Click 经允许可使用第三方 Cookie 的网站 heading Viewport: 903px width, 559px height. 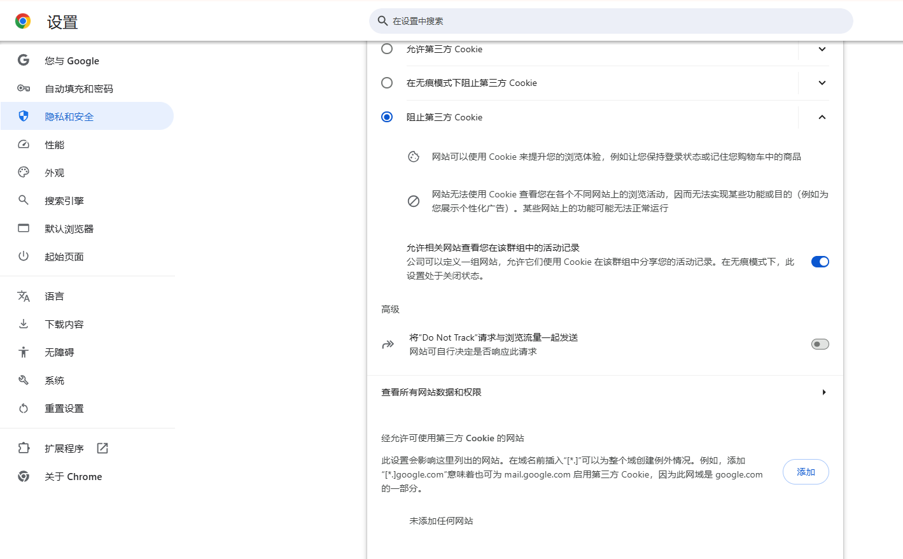coord(452,438)
